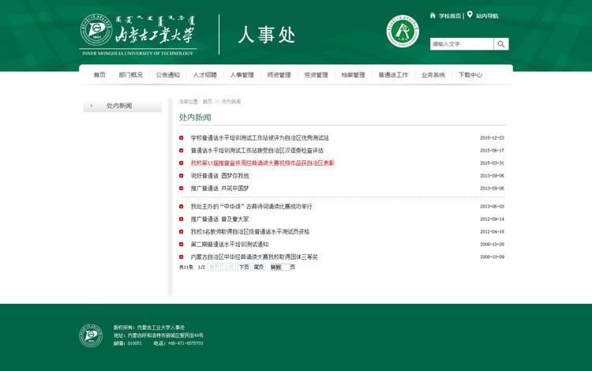592x371 pixels.
Task: Click the round green badge logo
Action: (x=403, y=32)
